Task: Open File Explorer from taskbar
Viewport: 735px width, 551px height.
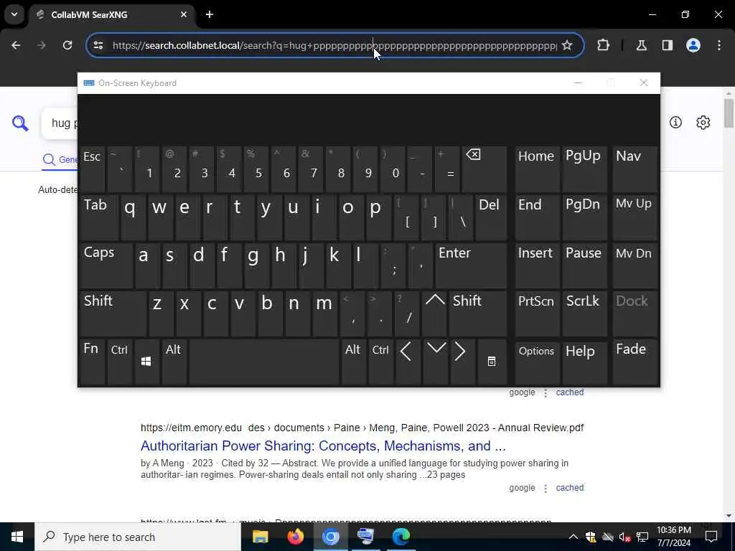Action: click(260, 537)
